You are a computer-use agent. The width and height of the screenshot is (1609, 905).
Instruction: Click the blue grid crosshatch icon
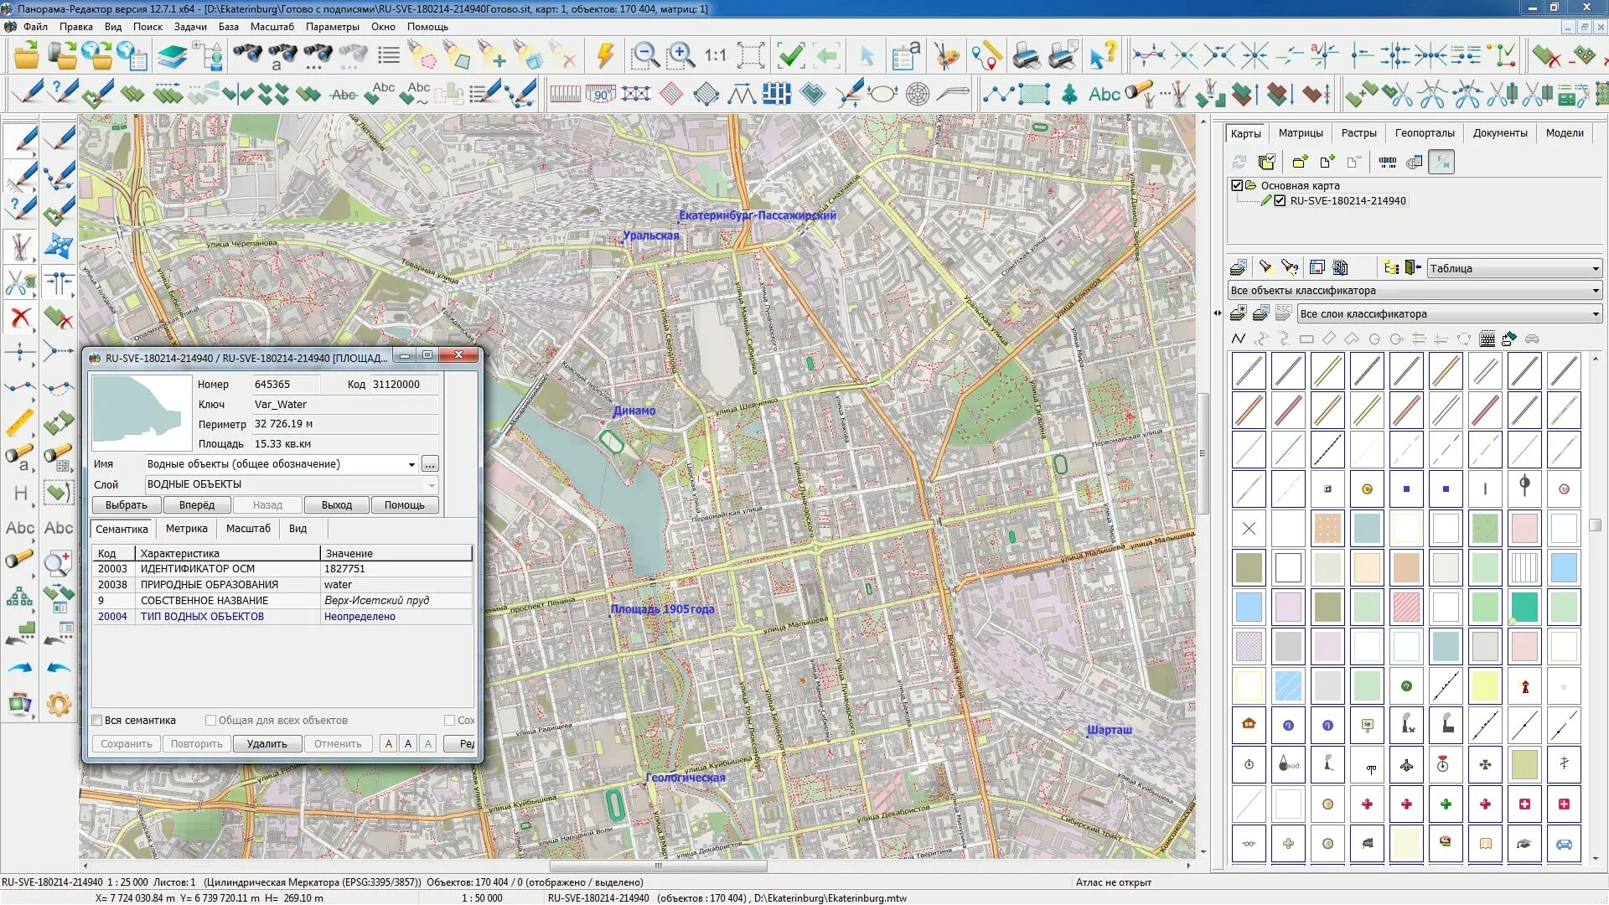[x=776, y=93]
